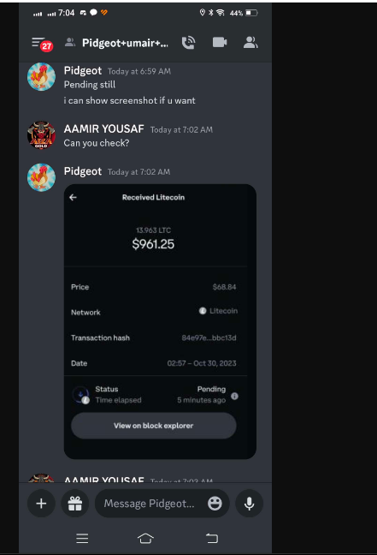
Task: Open AAMIR YOUSAF's avatar
Action: (41, 135)
